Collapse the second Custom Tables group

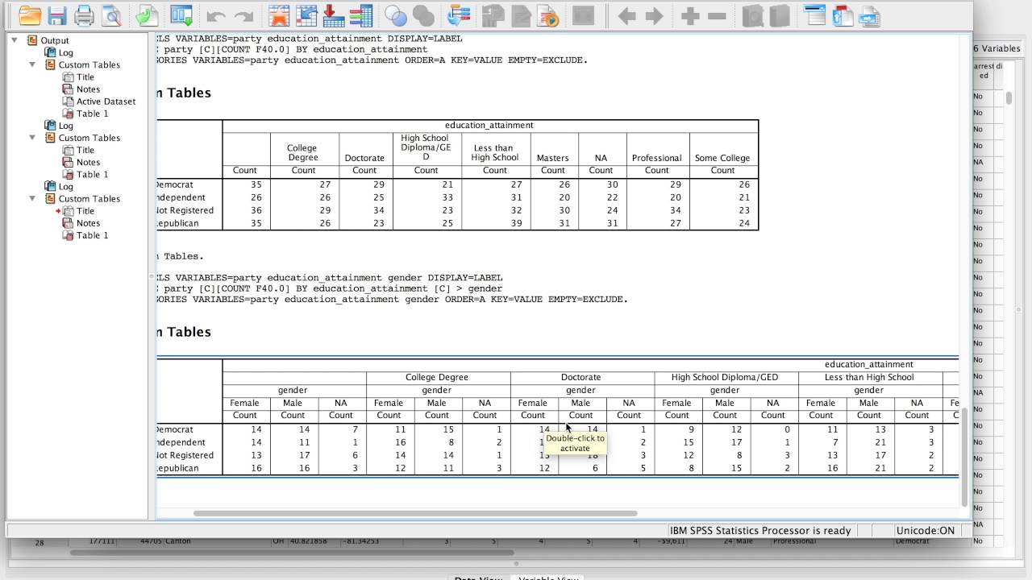click(x=32, y=138)
